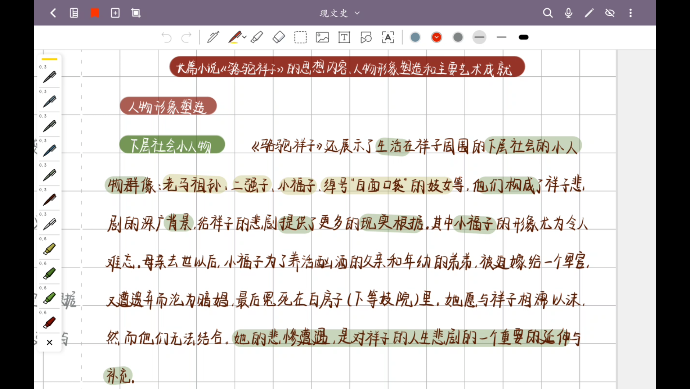The height and width of the screenshot is (389, 690).
Task: Choose the blue-gray color swatch
Action: [415, 37]
